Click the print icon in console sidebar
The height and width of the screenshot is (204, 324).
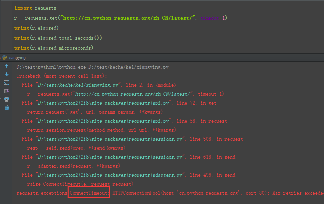pyautogui.click(x=7, y=99)
